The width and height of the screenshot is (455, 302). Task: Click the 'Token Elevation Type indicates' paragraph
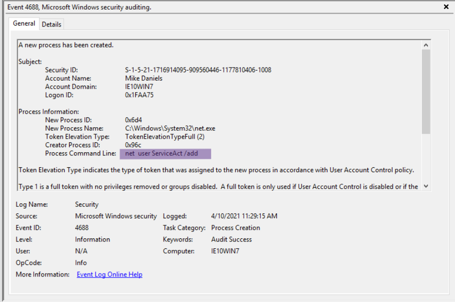216,170
